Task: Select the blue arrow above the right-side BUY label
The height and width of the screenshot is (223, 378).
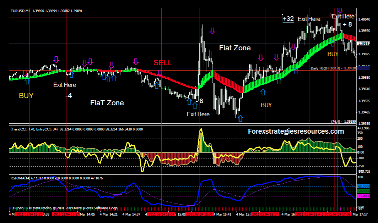Action: [x=333, y=43]
